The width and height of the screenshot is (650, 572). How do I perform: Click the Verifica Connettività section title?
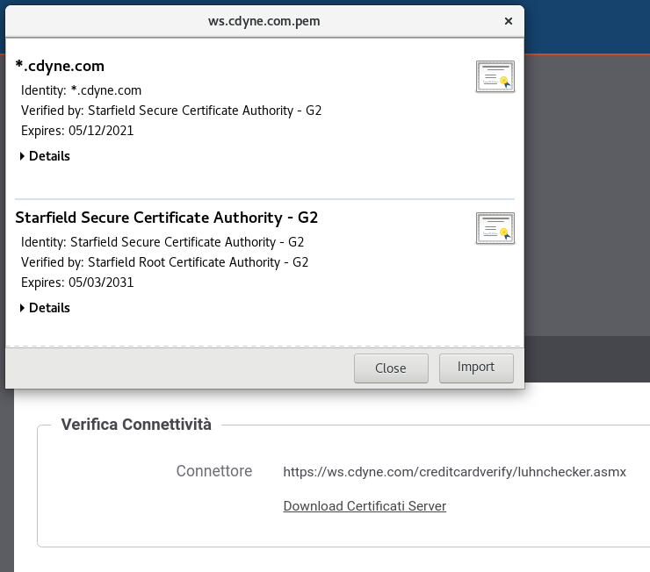point(136,425)
